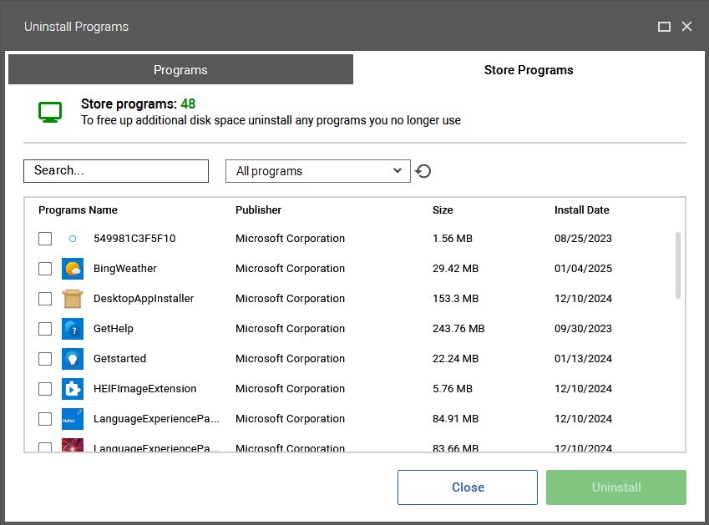
Task: Click the HEIFImageExtension app icon
Action: pyautogui.click(x=73, y=389)
